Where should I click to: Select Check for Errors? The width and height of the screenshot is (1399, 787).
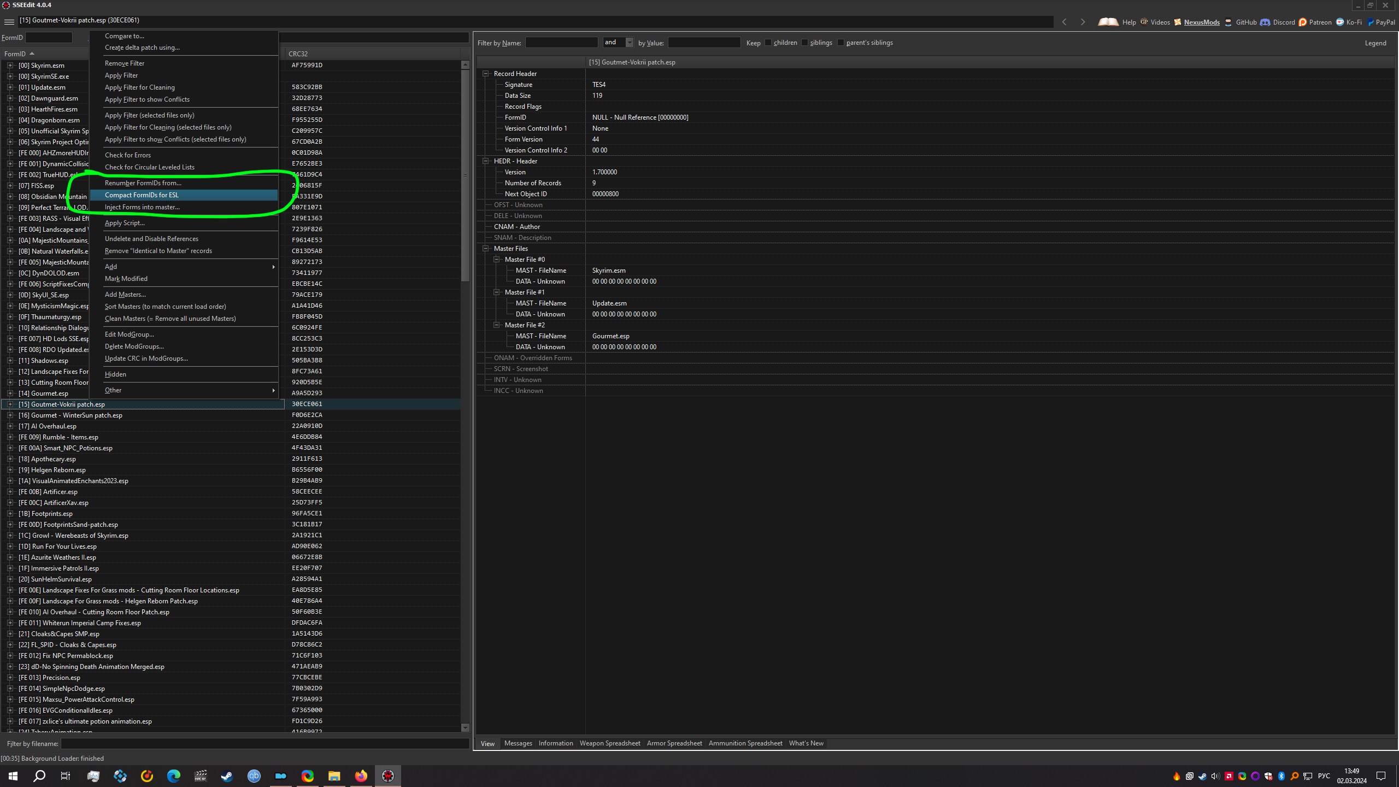184,155
